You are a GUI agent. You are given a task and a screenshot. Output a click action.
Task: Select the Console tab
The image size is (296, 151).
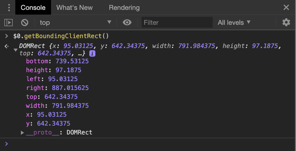33,8
